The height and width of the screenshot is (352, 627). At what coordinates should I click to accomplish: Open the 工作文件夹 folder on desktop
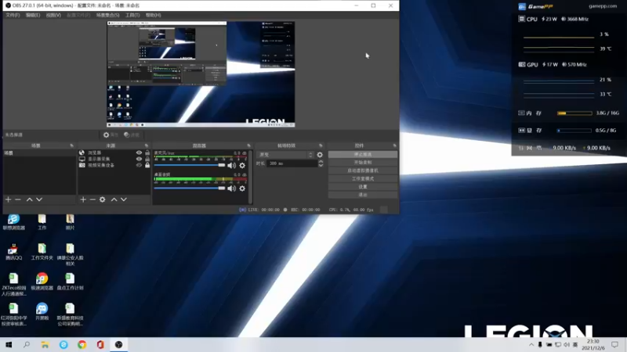click(x=42, y=252)
